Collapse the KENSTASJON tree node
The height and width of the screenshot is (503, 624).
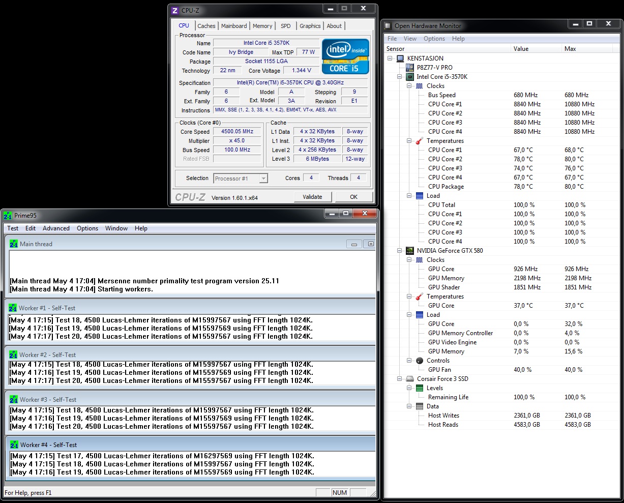point(391,58)
